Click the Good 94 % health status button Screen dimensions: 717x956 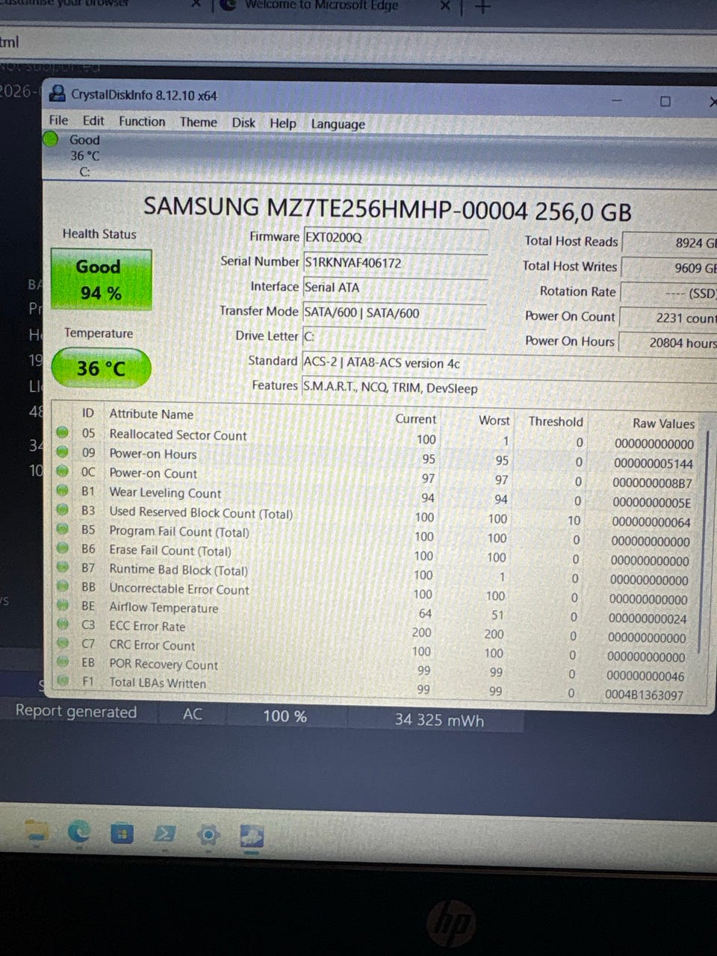pos(101,279)
